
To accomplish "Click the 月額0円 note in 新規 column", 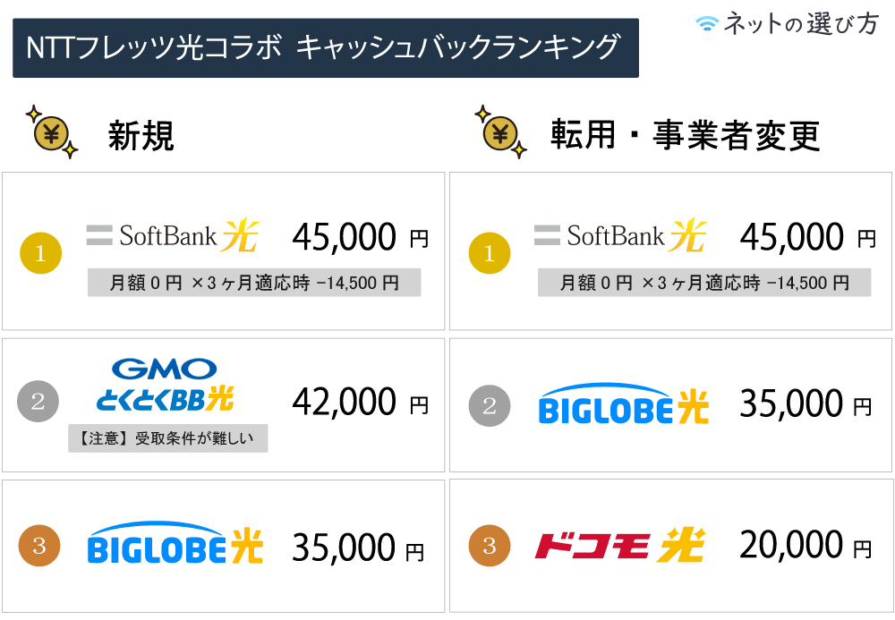I will 254,283.
